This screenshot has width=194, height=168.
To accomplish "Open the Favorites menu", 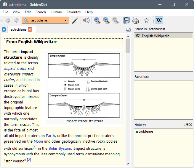I will 74,12.
